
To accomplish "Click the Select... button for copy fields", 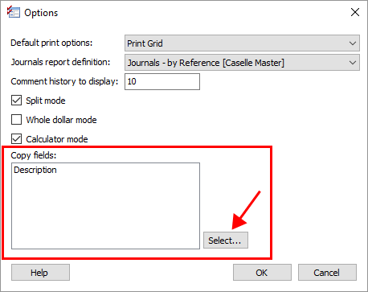I will pyautogui.click(x=226, y=241).
